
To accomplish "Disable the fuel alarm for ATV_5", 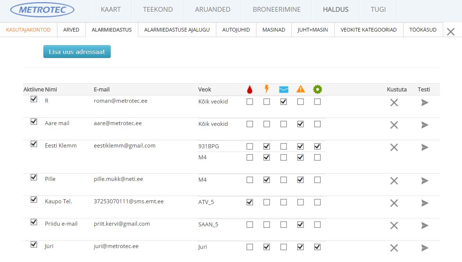I will coord(250,202).
